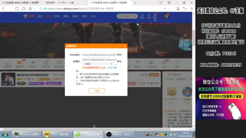The width and height of the screenshot is (246, 138).
Task: Open the browser hamburger menu
Action: click(192, 9)
